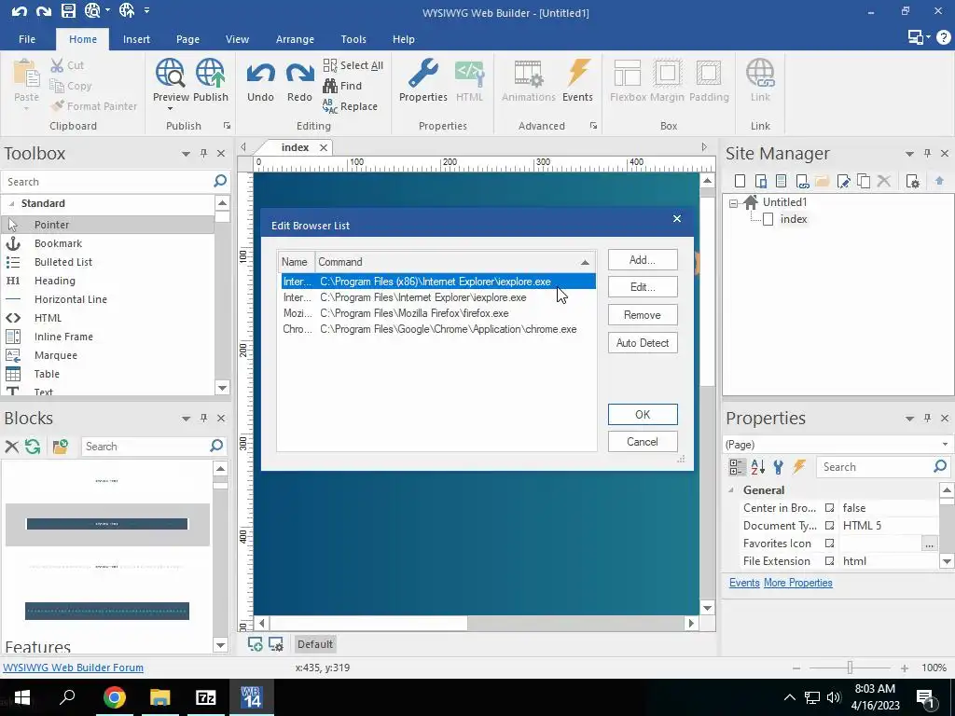Toggle marker next to Document Type property
The width and height of the screenshot is (955, 716).
pyautogui.click(x=829, y=526)
